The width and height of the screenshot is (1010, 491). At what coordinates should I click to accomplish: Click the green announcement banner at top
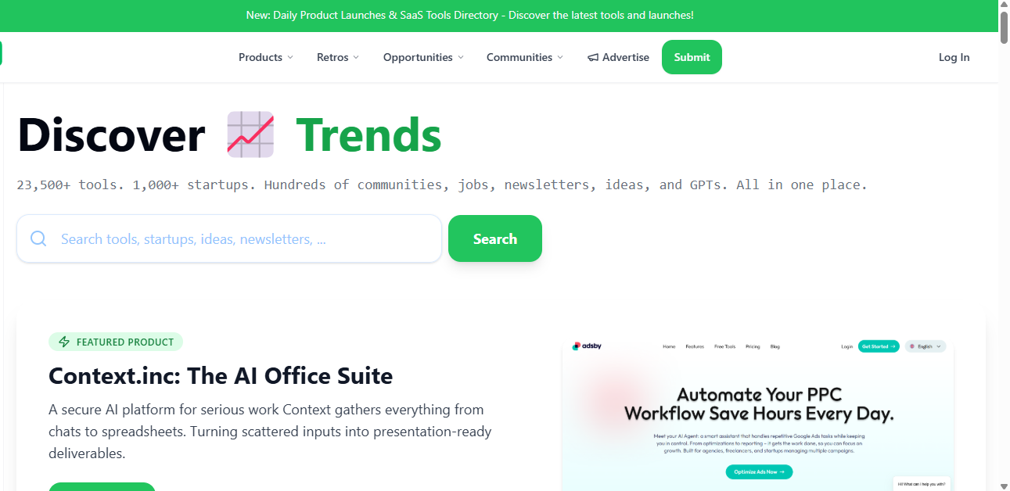click(x=498, y=16)
